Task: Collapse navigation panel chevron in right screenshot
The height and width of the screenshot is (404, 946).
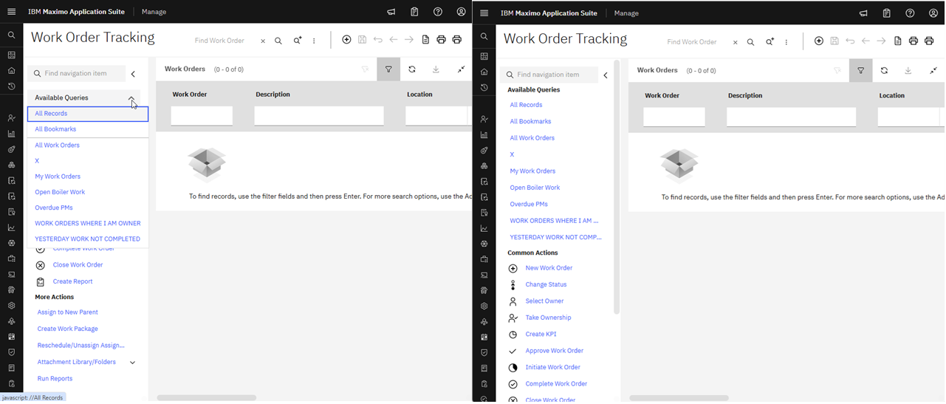Action: tap(606, 75)
